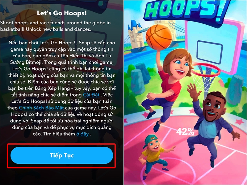This screenshot has height=185, width=247.
Task: Click the boy's yellow shirt
Action: 153,155
